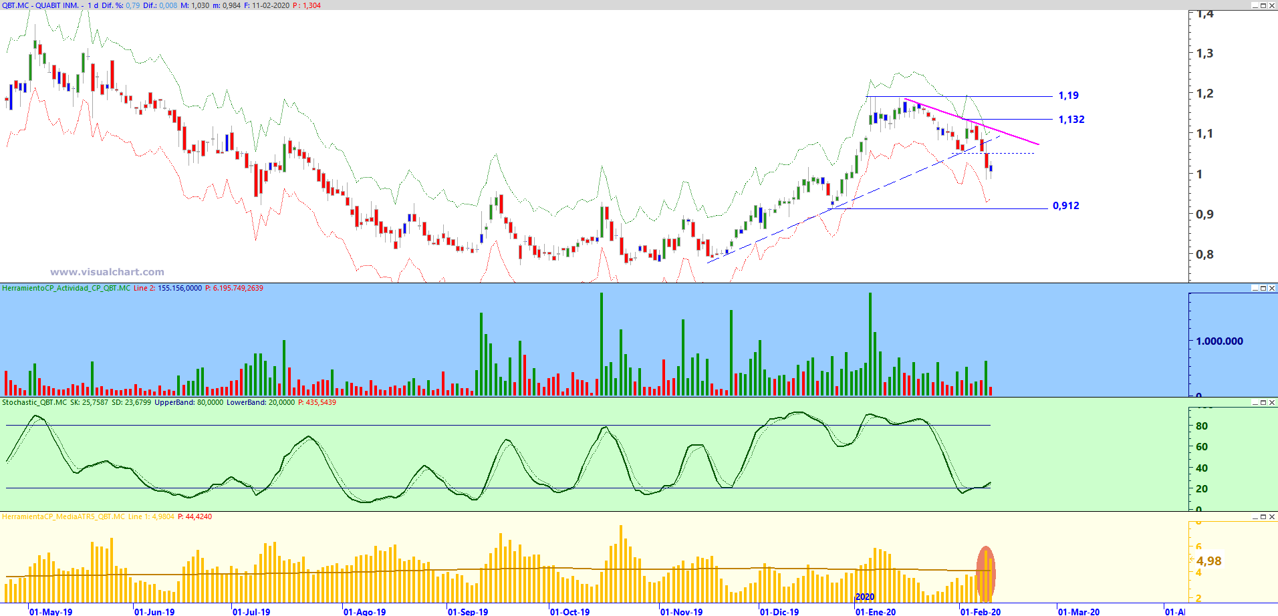
Task: Click the 'SK: 25,7587' stochastic value
Action: click(x=89, y=402)
